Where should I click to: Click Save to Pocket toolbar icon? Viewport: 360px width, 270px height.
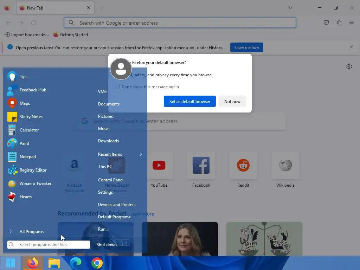tap(326, 22)
